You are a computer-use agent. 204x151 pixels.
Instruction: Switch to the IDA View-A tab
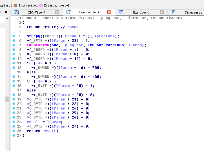(x=37, y=12)
